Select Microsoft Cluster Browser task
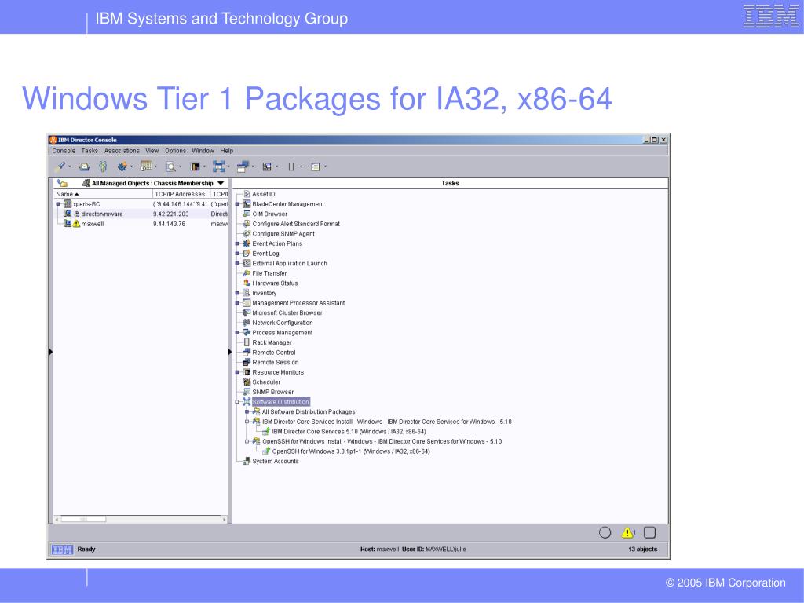This screenshot has height=603, width=804. (x=287, y=312)
